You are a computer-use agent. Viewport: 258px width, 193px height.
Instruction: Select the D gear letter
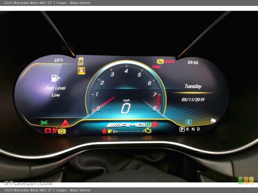click(199, 129)
